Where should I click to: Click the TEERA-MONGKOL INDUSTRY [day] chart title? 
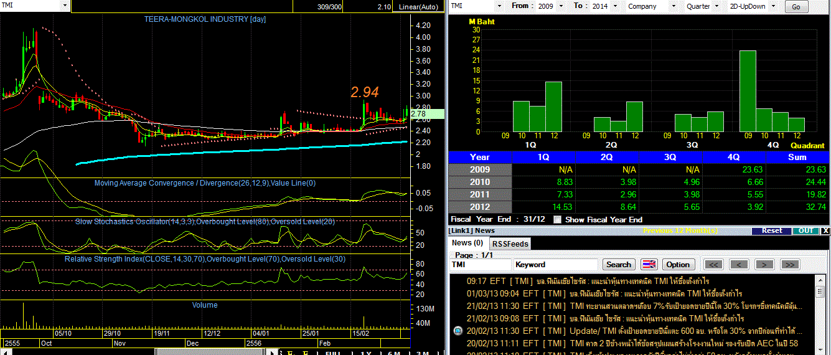205,19
